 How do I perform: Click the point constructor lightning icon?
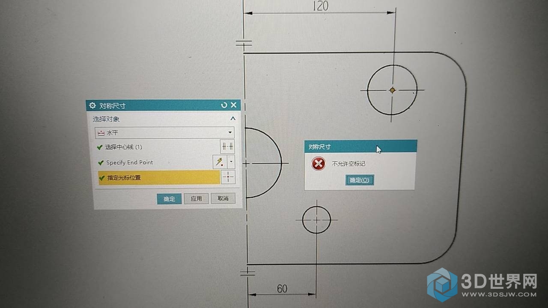tap(219, 161)
